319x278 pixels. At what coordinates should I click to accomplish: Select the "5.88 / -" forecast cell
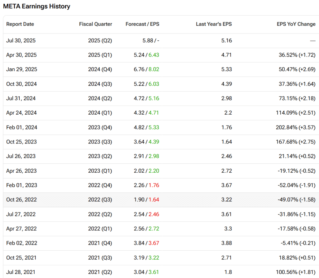click(151, 41)
